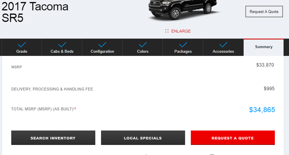Switch to the Configuration tab
This screenshot has width=289, height=155.
[102, 47]
